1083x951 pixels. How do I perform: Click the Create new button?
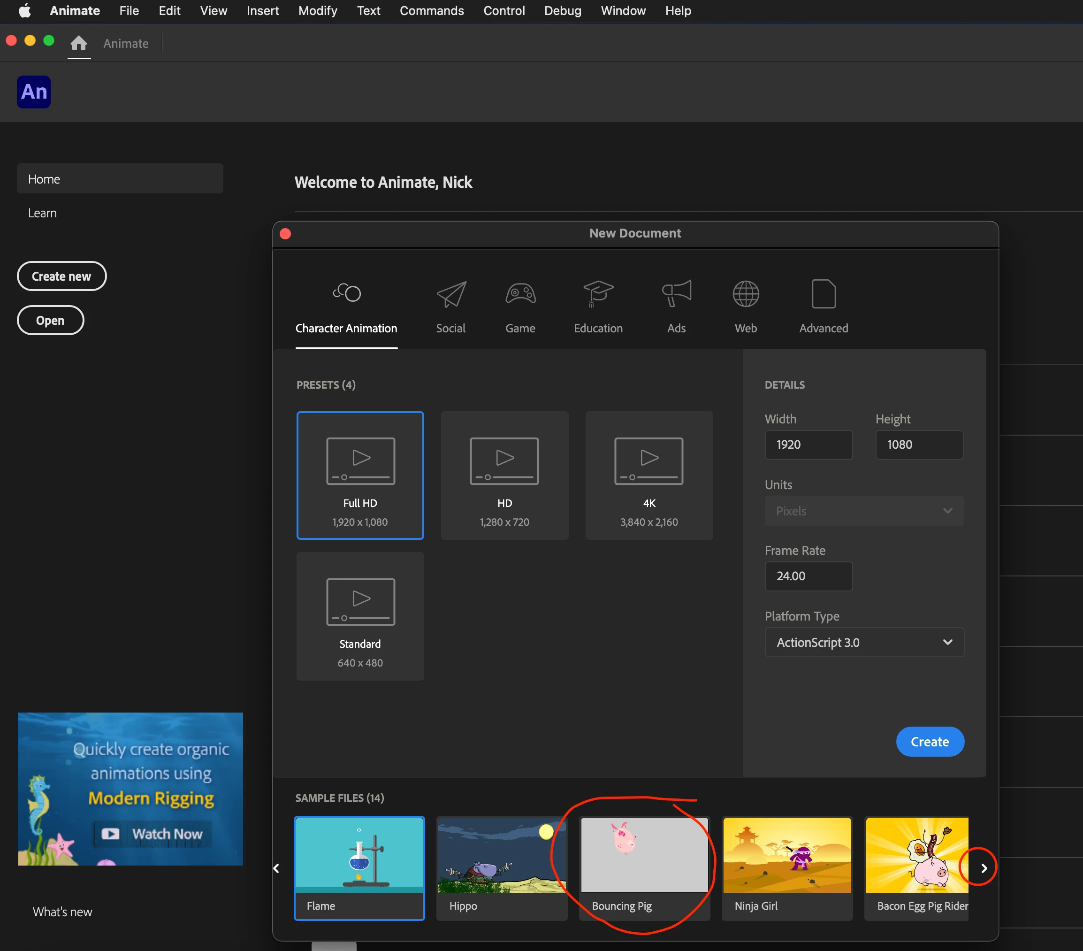pos(61,276)
